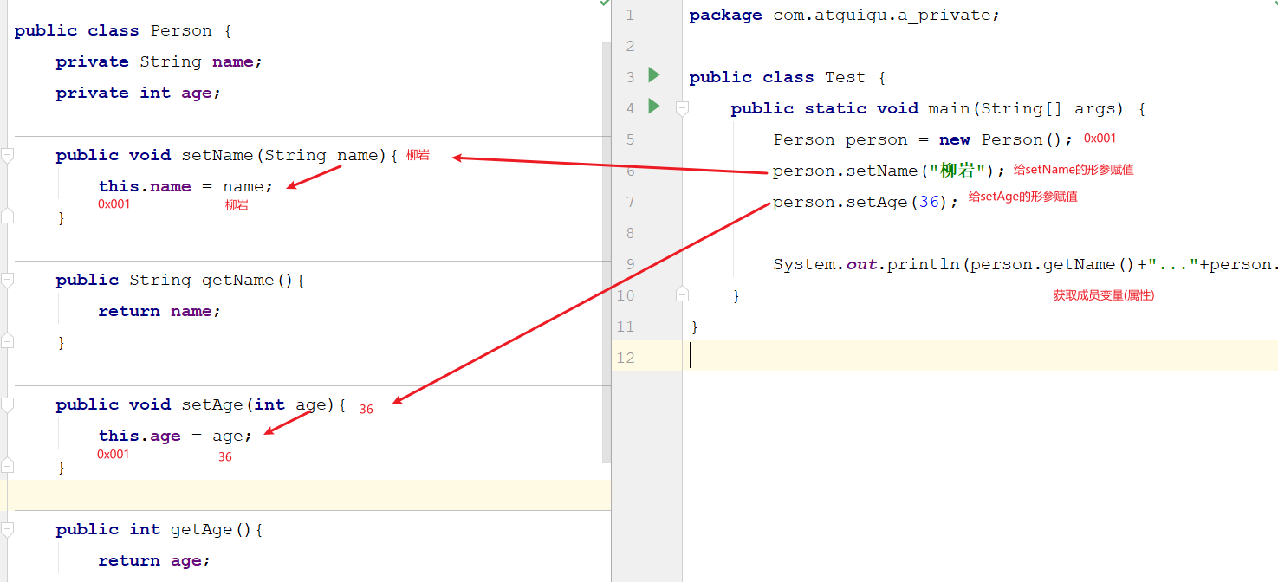
Task: Select line number 6 in the Test editor gutter
Action: click(x=629, y=171)
